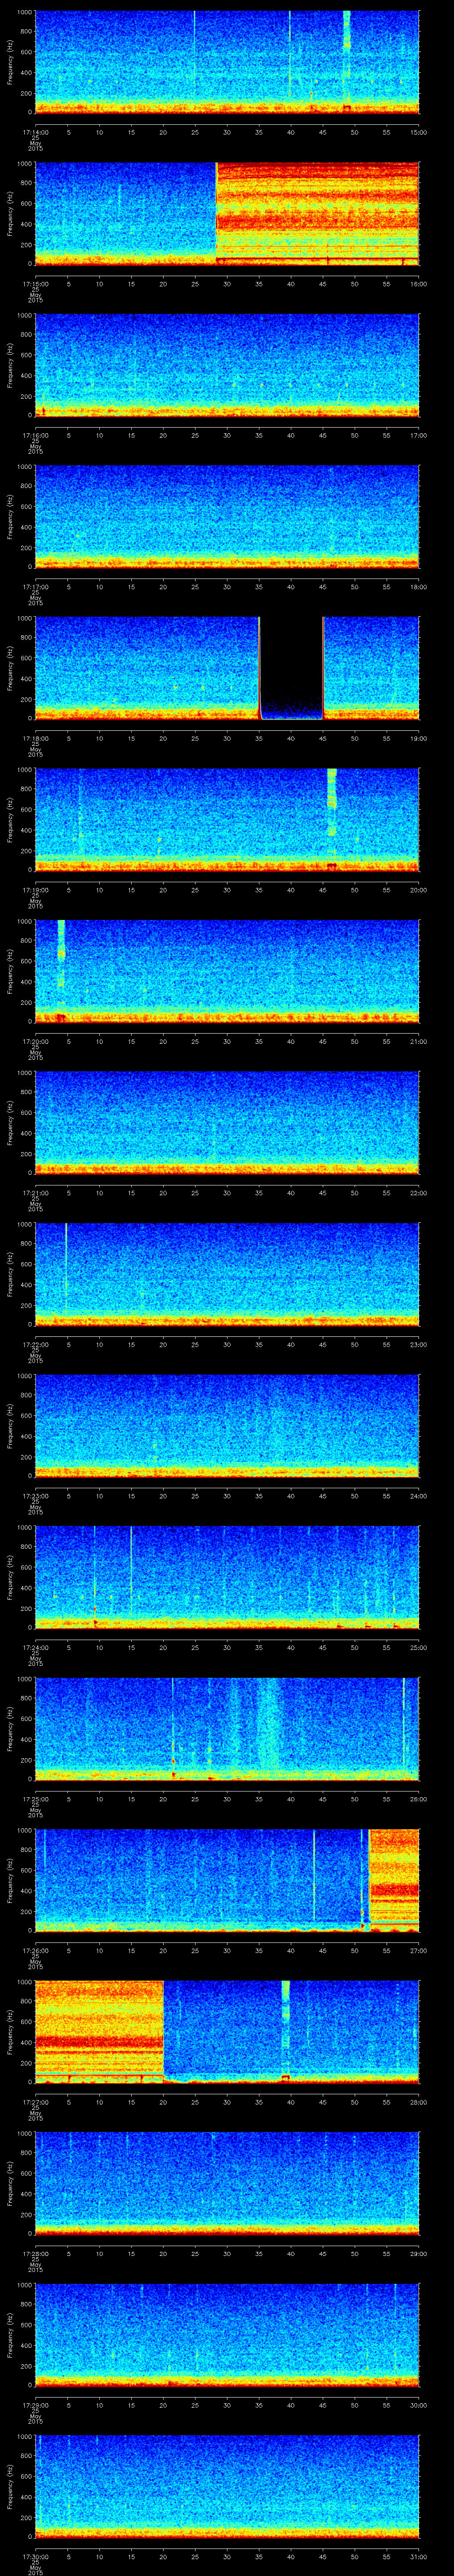Click the 17:20:00 start time label

(35, 1042)
